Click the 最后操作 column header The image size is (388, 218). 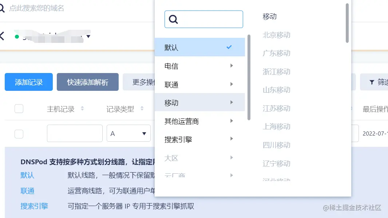(375, 109)
